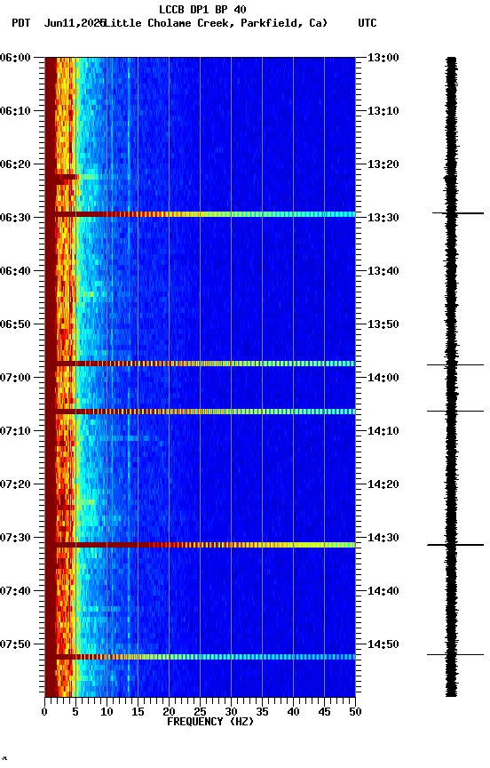Click the Little Cholame Creek, Parkfield location text
The image size is (490, 768).
coord(216,23)
